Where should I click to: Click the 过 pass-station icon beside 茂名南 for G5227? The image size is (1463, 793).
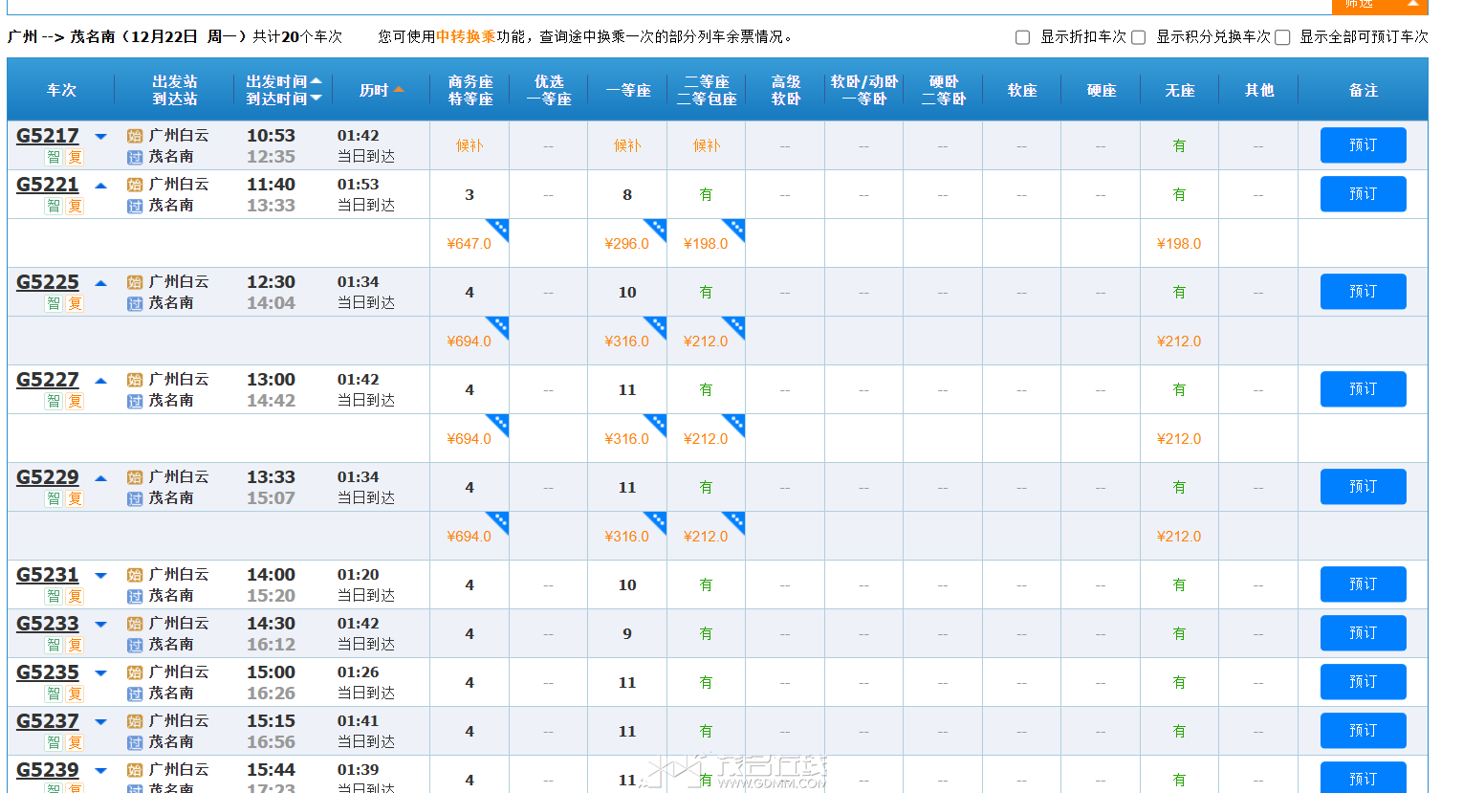click(133, 398)
